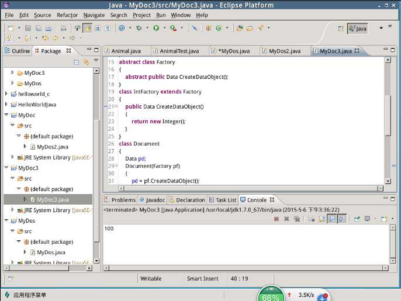Image resolution: width=401 pixels, height=301 pixels.
Task: Toggle Show Console on Standard Out
Action: click(x=331, y=219)
